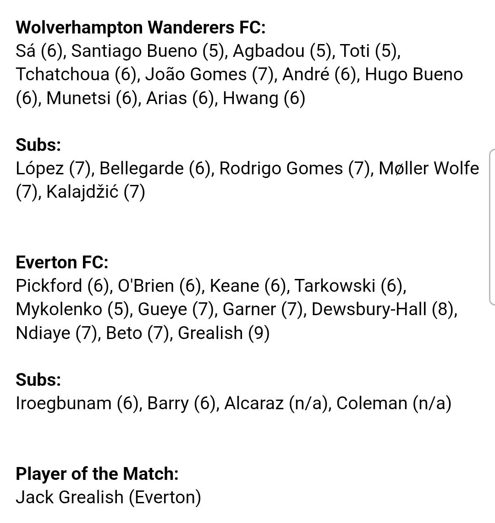
Task: Click Wolves Subs heading above López
Action: coord(38,145)
